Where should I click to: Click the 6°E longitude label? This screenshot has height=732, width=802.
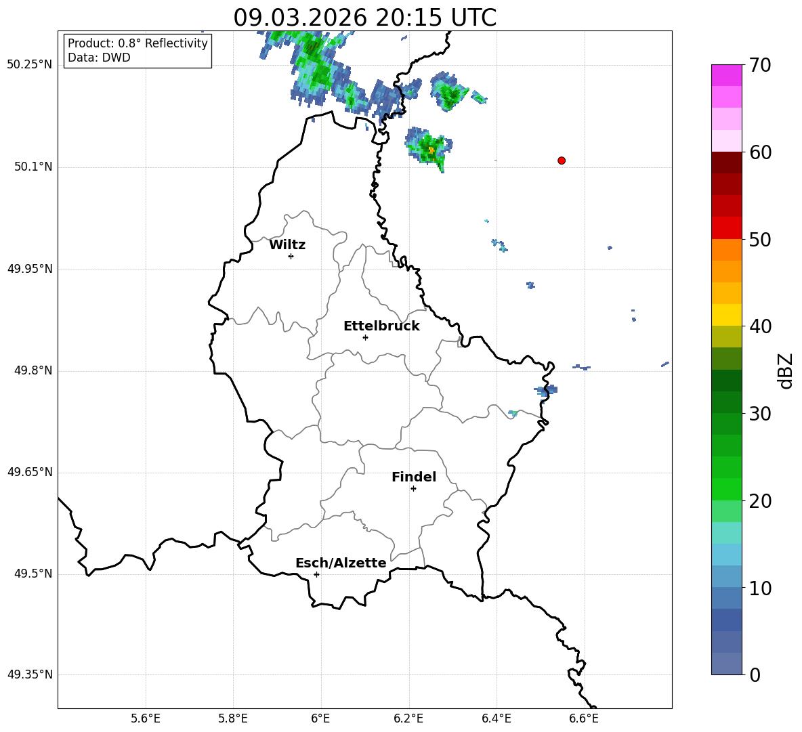(x=320, y=718)
